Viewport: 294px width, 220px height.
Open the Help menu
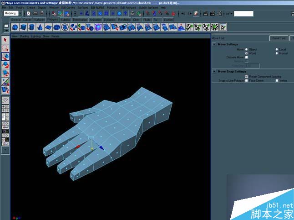coord(163,7)
